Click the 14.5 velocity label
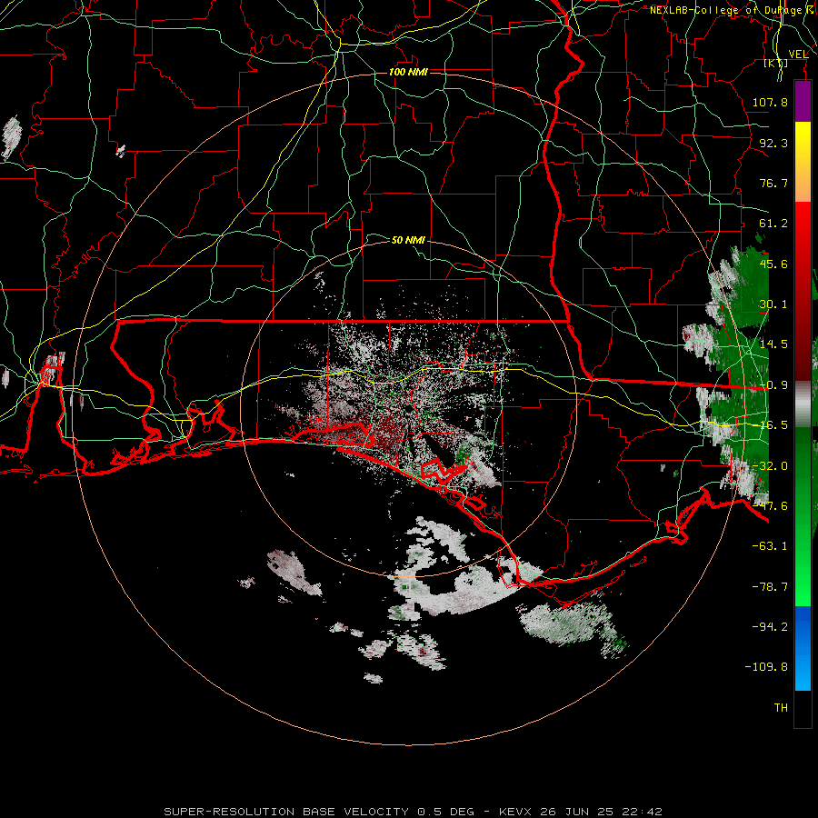Image resolution: width=818 pixels, height=818 pixels. coord(773,344)
